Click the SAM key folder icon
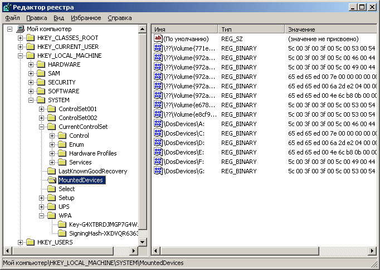The height and width of the screenshot is (270, 380). click(41, 73)
